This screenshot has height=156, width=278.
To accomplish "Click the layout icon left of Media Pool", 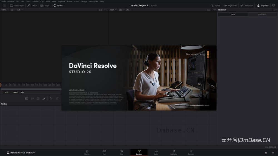I will coord(4,6).
